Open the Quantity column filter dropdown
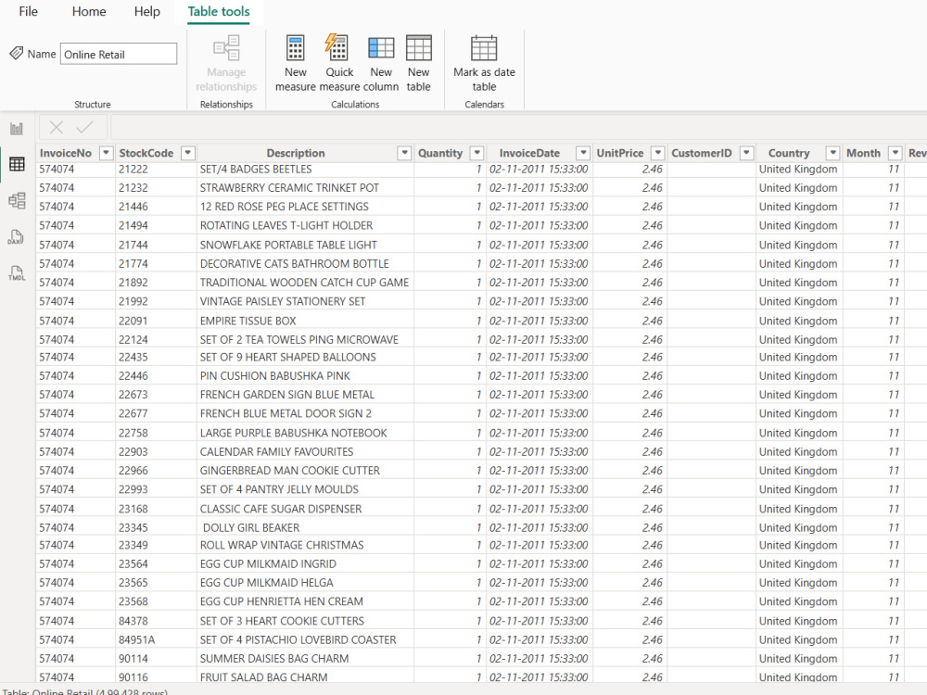The image size is (927, 695). click(476, 153)
